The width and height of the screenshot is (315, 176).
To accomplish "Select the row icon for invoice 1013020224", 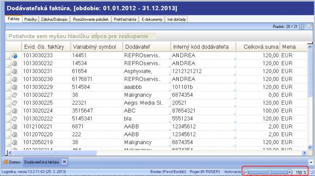I will pos(15,111).
